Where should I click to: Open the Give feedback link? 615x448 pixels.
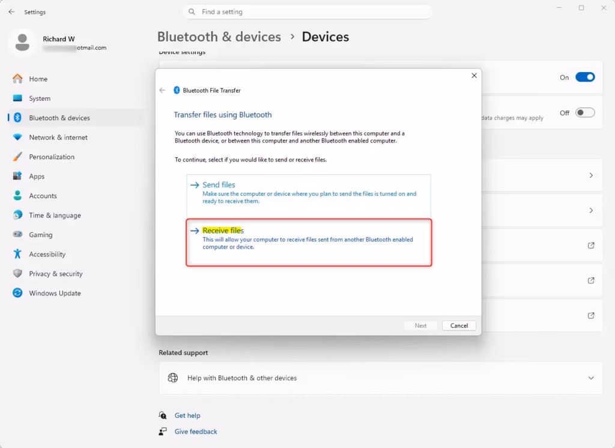196,432
